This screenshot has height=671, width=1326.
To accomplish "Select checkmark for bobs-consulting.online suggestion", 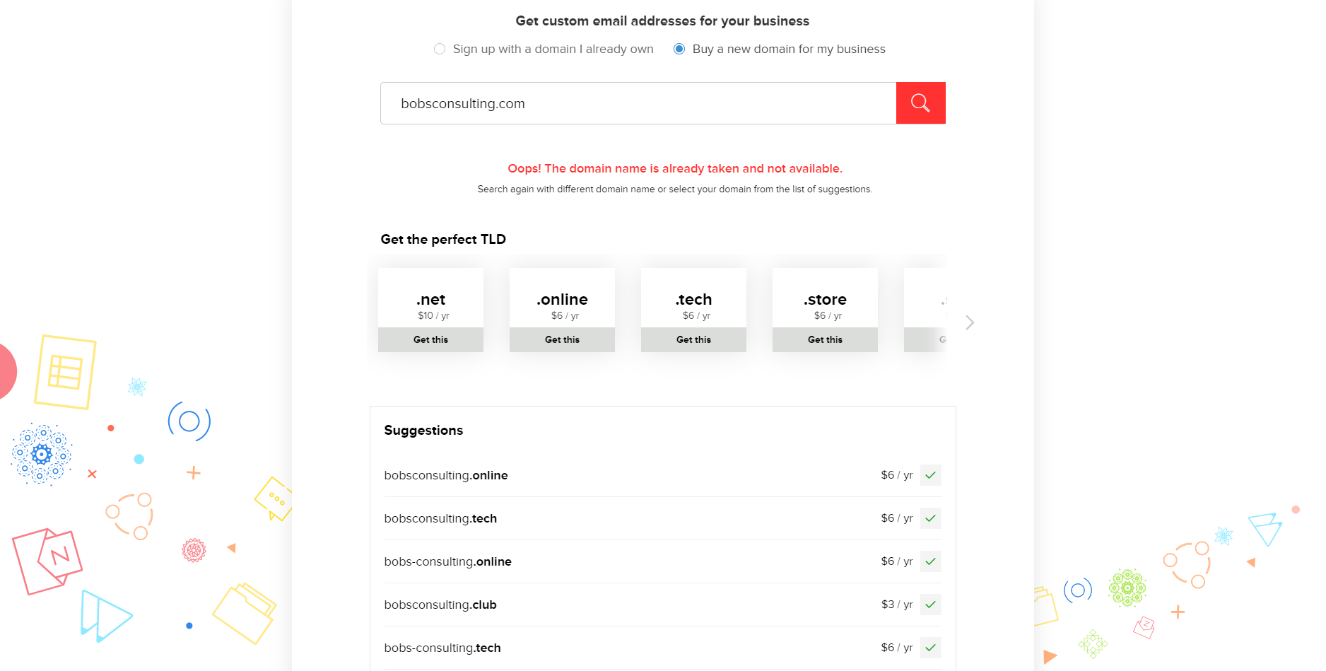I will (x=930, y=561).
